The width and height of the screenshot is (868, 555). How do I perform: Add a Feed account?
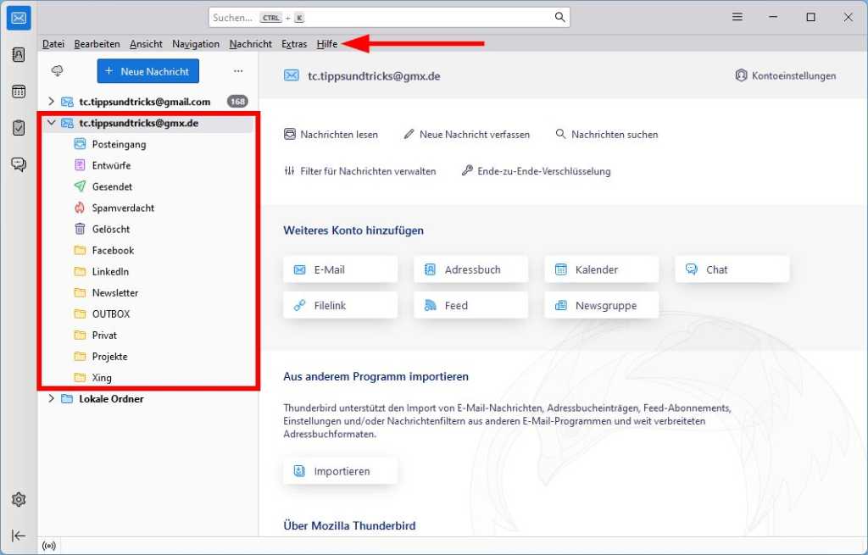point(470,305)
